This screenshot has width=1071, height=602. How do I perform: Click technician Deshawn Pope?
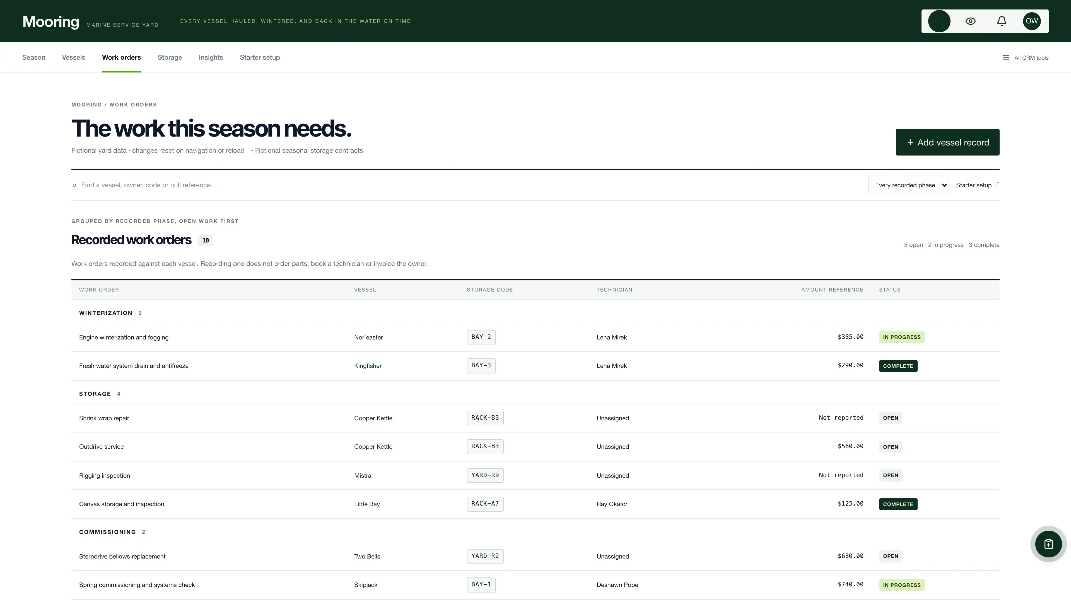tap(617, 585)
